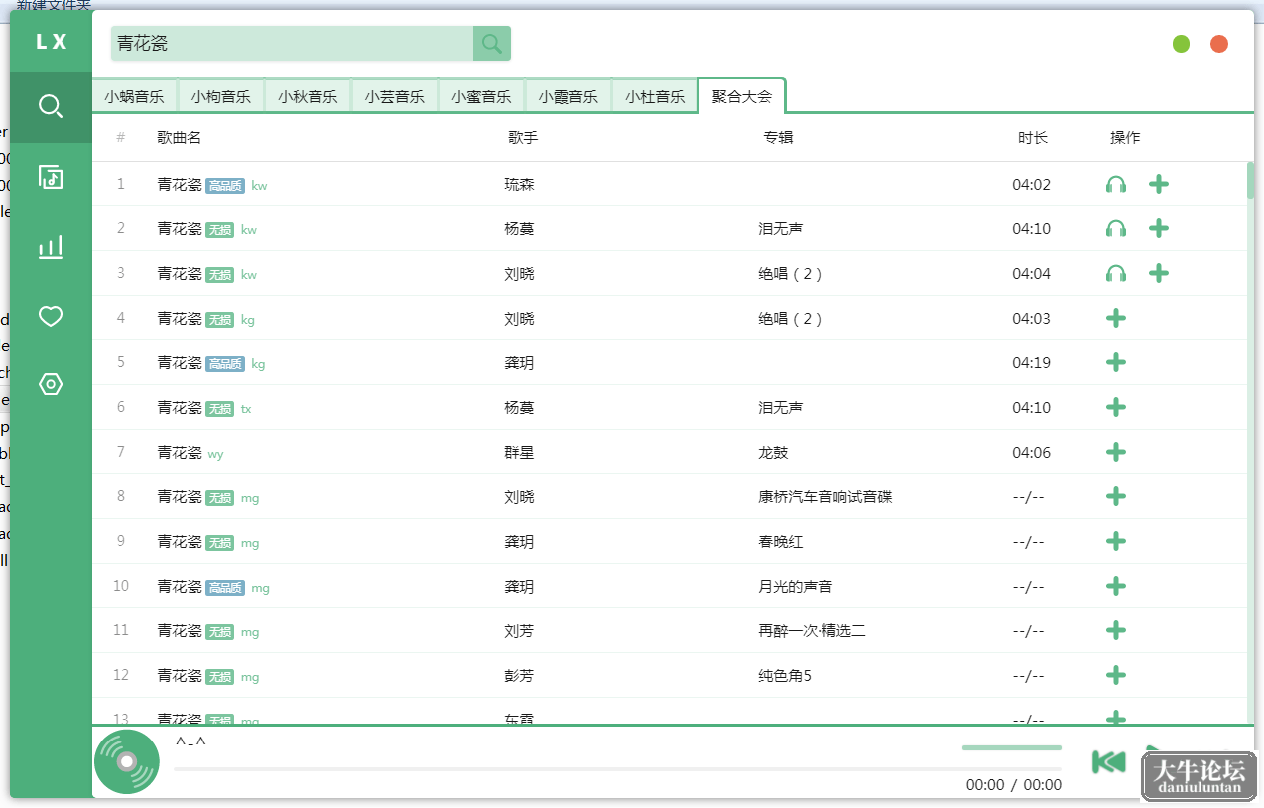
Task: Click the album disc cover in player
Action: [x=127, y=762]
